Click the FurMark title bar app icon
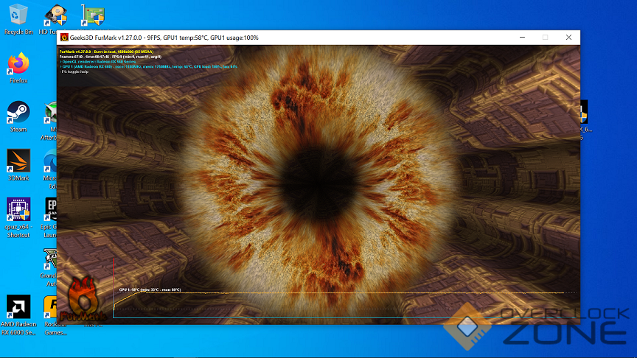Screen dimensions: 637x358 [64, 38]
